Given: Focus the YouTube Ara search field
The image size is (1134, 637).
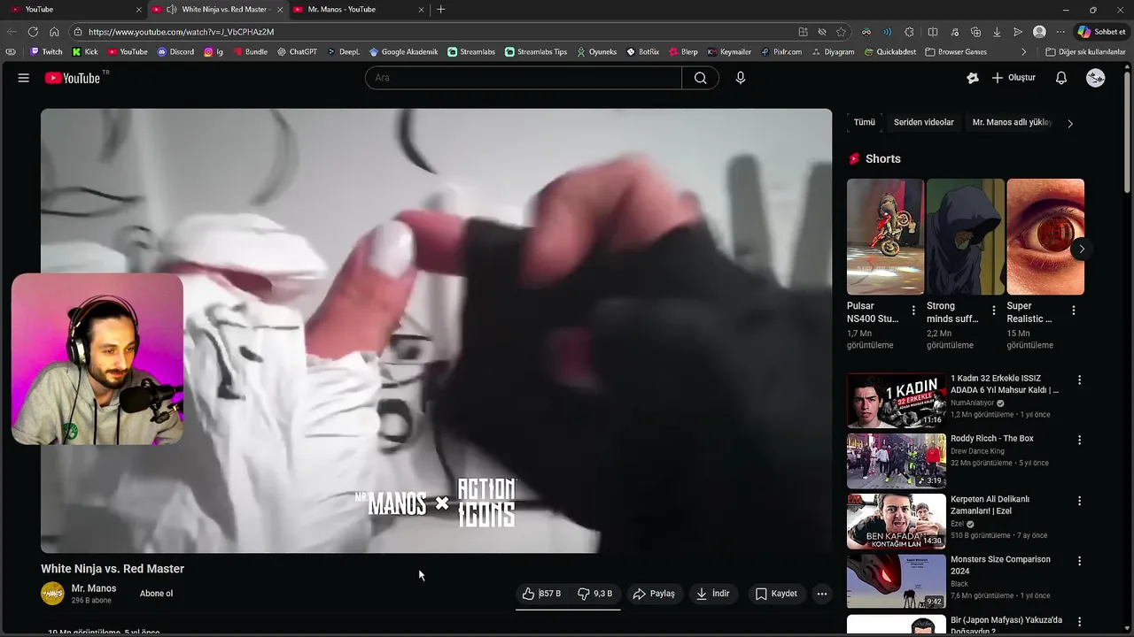Looking at the screenshot, I should pos(523,78).
